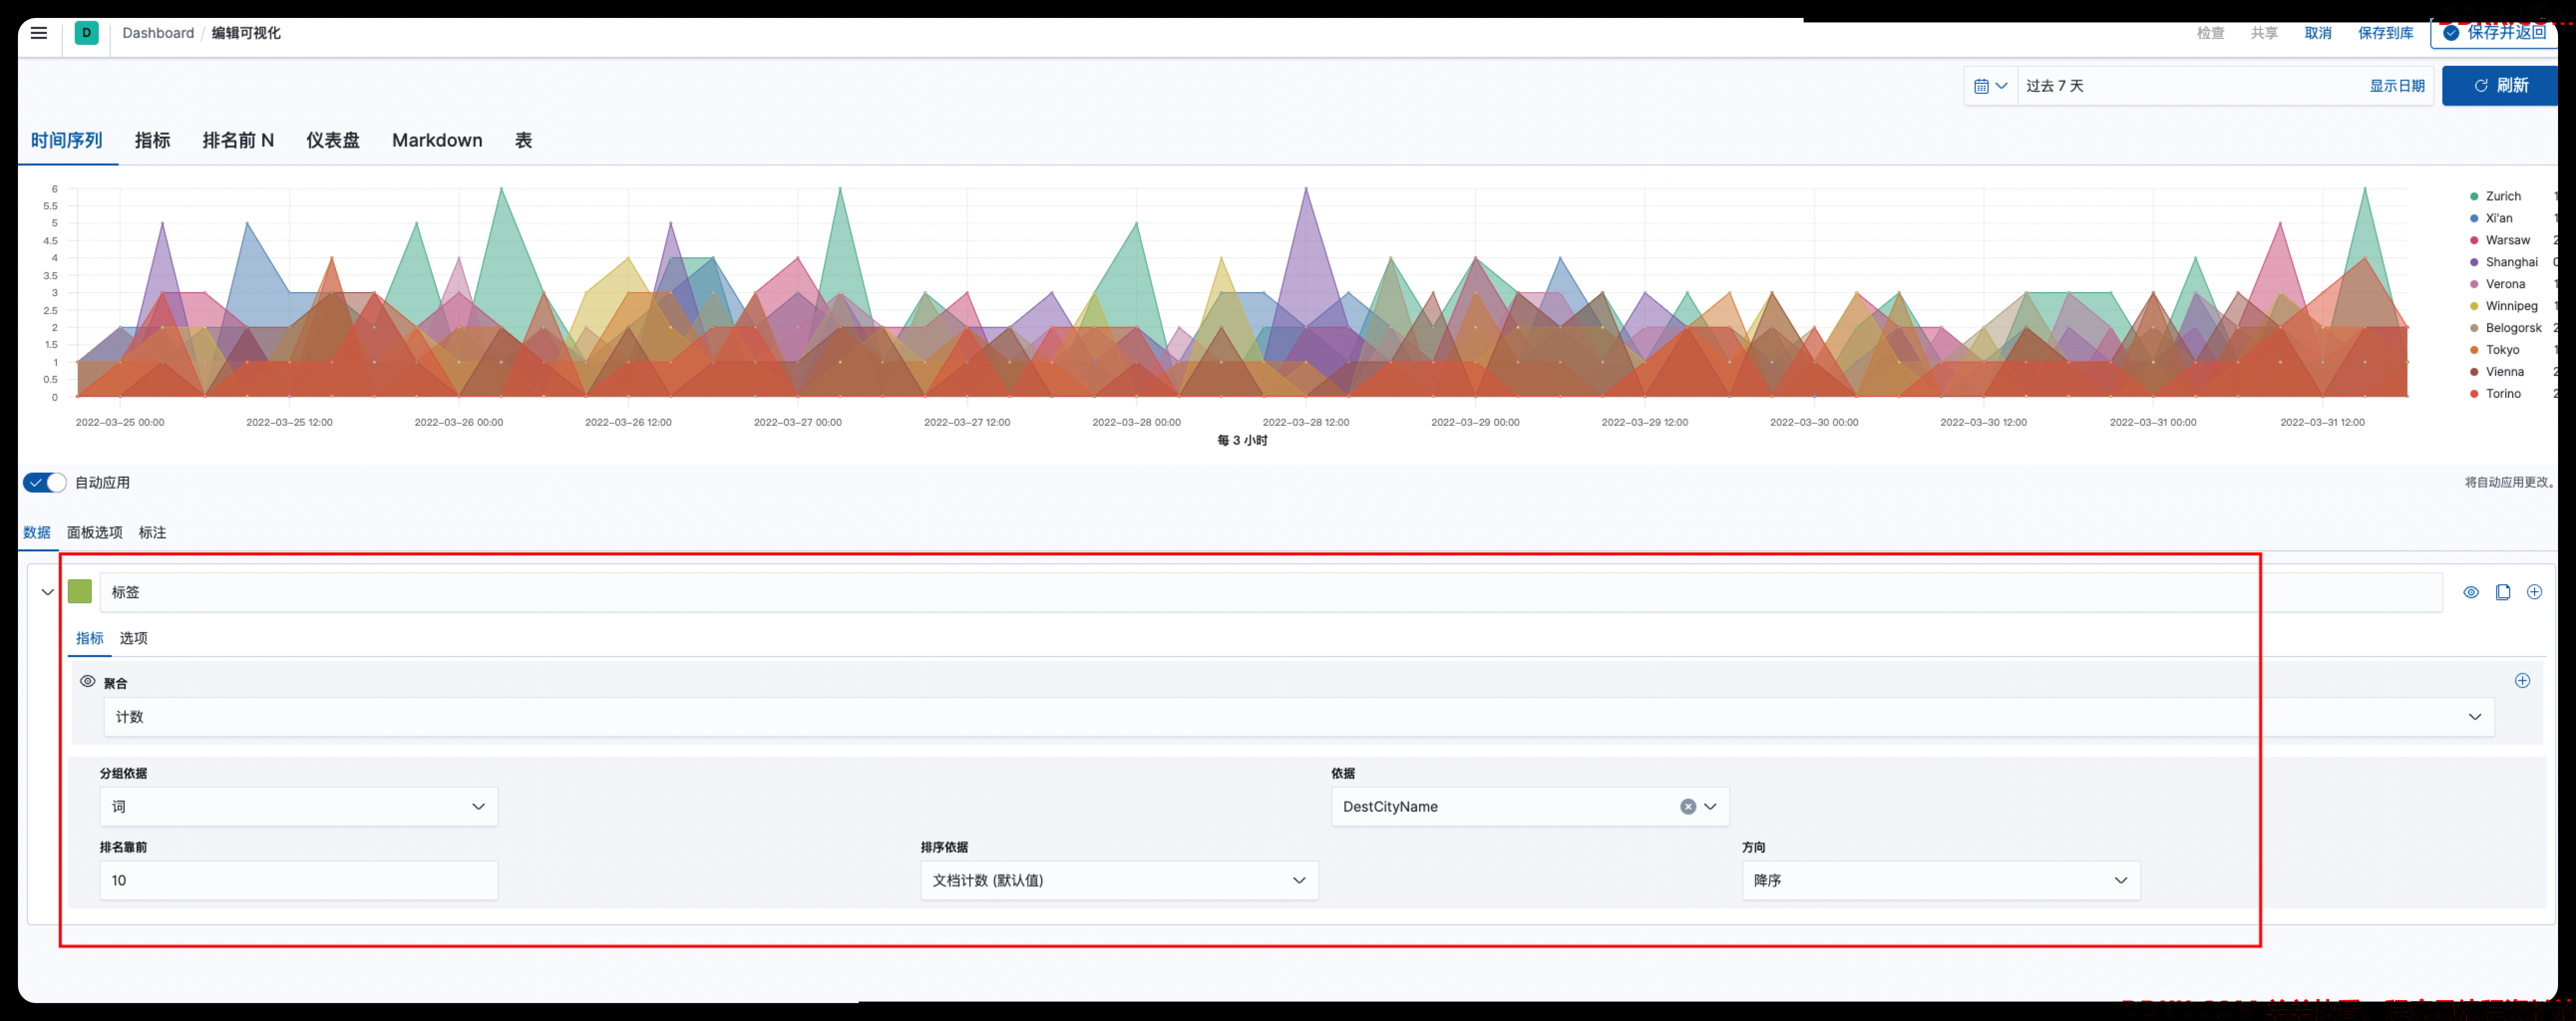Switch to the Markdown tab
The width and height of the screenshot is (2576, 1021).
437,141
